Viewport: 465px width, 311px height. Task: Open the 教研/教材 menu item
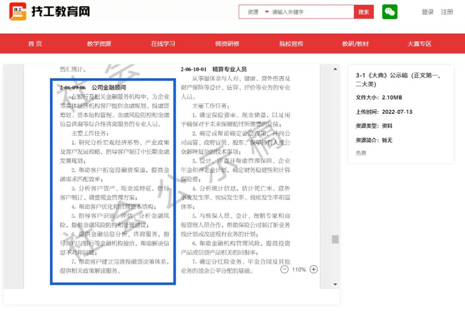coord(355,44)
